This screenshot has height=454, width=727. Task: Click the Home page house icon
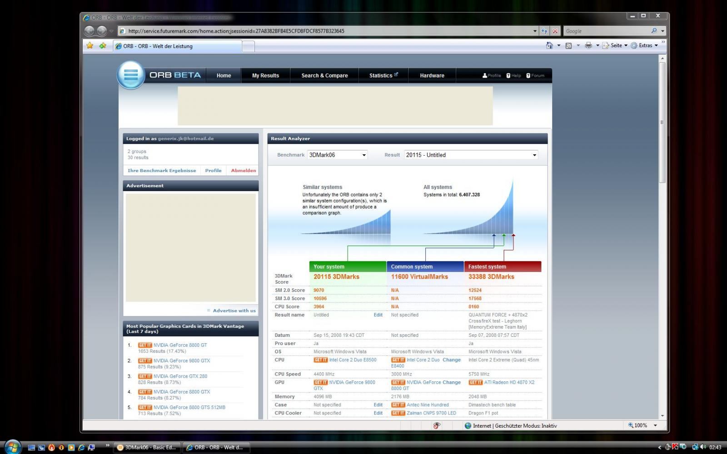tap(549, 45)
